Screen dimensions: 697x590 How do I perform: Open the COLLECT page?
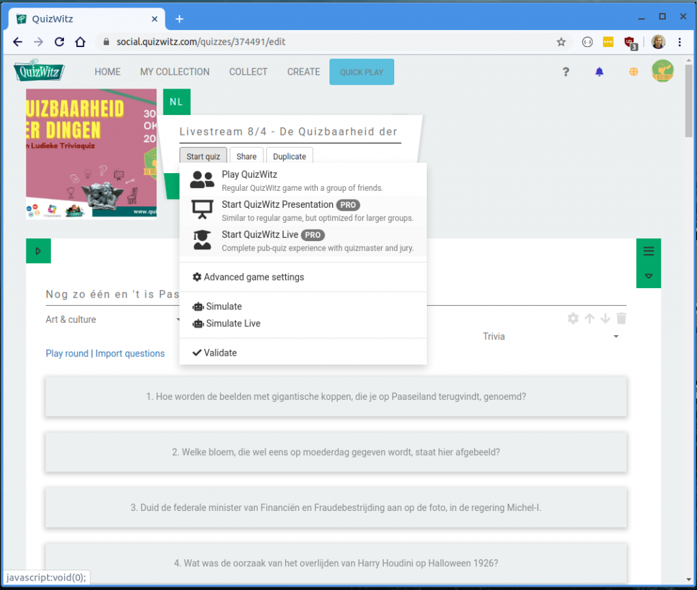pyautogui.click(x=248, y=72)
